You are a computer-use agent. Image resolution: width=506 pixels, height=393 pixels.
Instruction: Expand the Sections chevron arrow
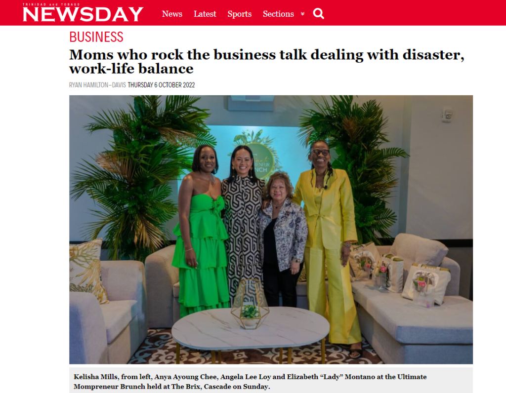pos(302,13)
